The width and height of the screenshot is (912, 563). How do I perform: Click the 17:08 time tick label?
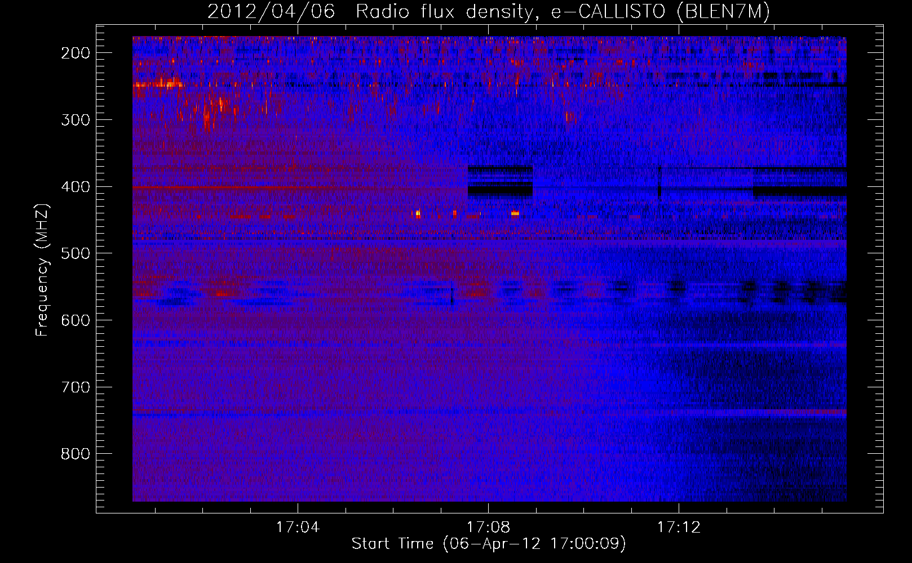(x=489, y=528)
